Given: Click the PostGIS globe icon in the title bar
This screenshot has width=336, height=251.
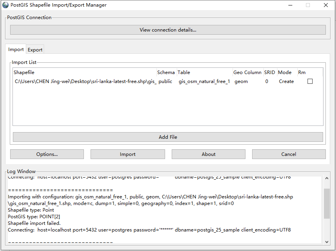Looking at the screenshot, I should pyautogui.click(x=6, y=5).
